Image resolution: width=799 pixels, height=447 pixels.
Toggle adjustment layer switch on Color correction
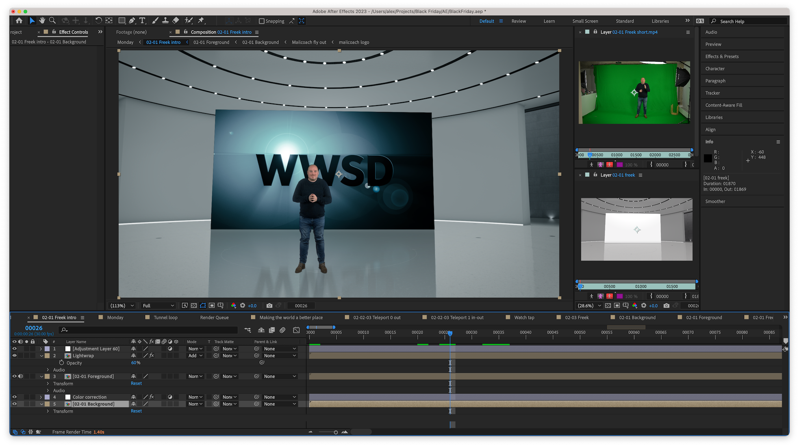click(170, 397)
